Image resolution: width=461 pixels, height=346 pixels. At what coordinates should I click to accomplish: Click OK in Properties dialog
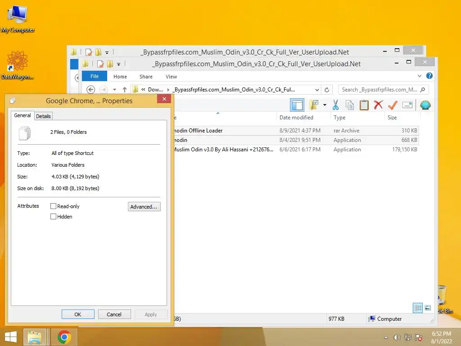coord(78,314)
